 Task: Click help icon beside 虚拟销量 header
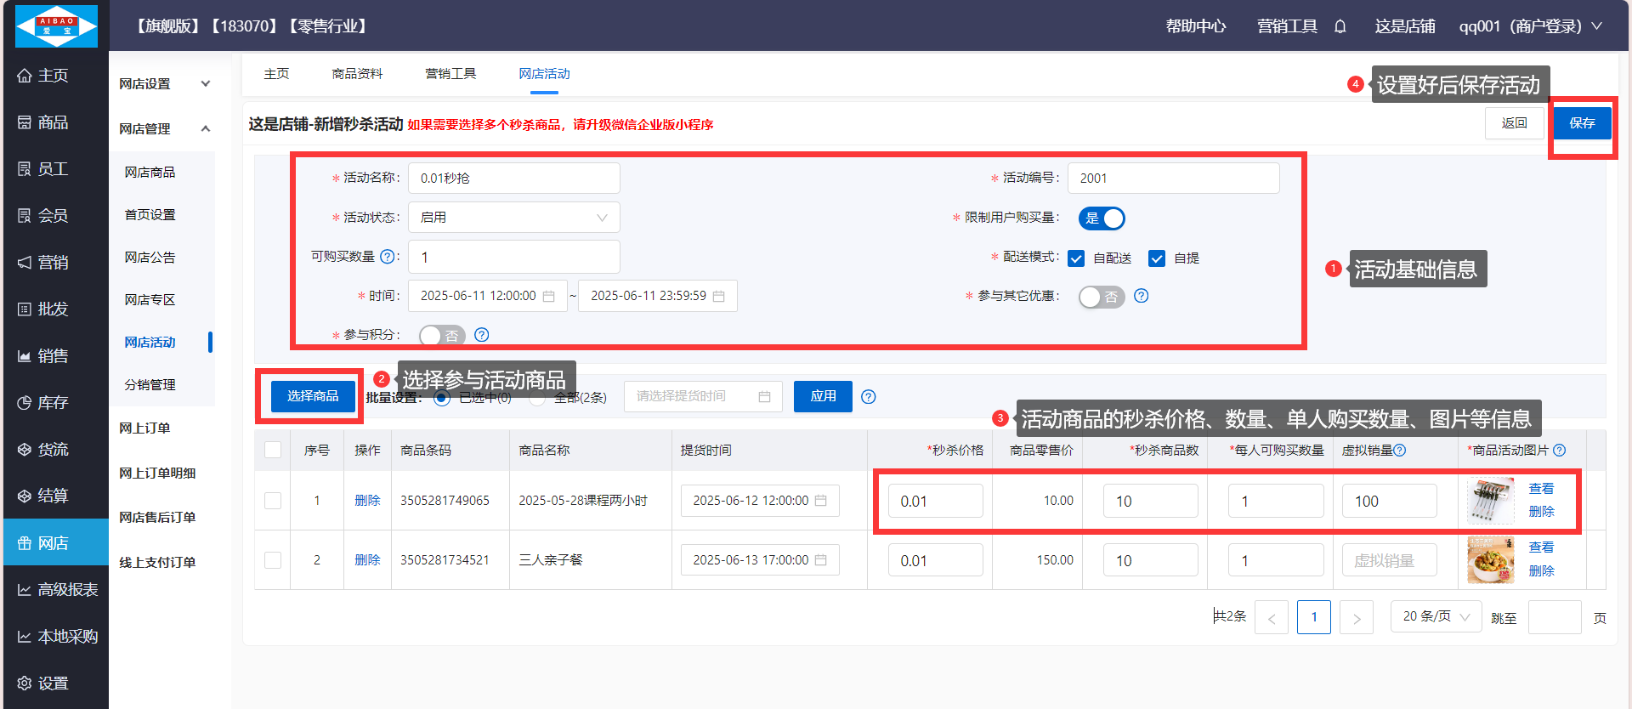[1400, 451]
